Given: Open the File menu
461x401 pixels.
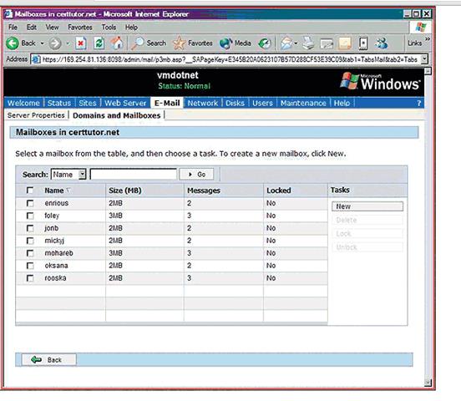Looking at the screenshot, I should point(13,28).
